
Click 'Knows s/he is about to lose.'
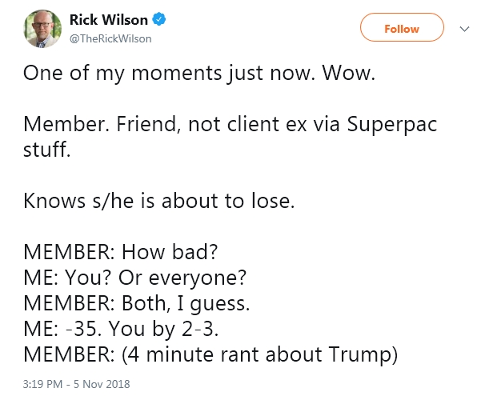pyautogui.click(x=158, y=201)
